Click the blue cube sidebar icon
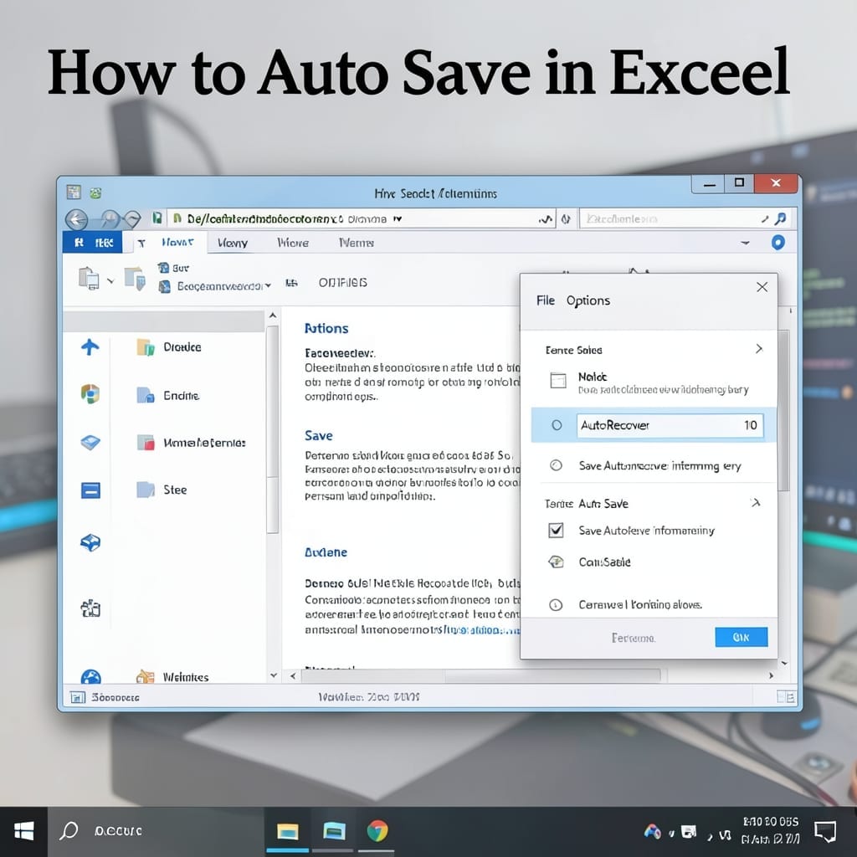The height and width of the screenshot is (857, 857). tap(90, 542)
